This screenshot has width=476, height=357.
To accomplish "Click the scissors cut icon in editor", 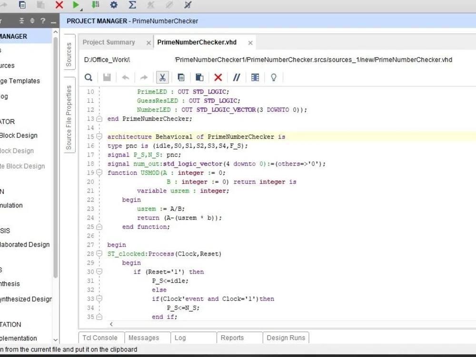I will click(162, 78).
